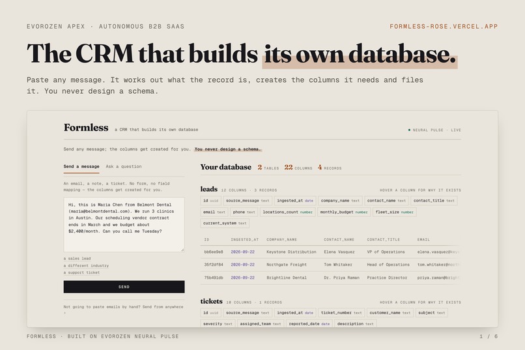Click the contact_title column chip
This screenshot has width=525, height=350.
434,201
